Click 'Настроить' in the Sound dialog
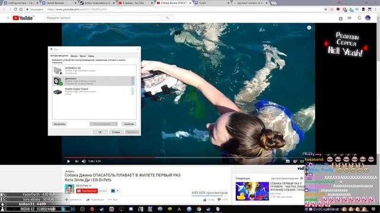Image resolution: width=380 pixels, height=213 pixels. click(x=59, y=124)
